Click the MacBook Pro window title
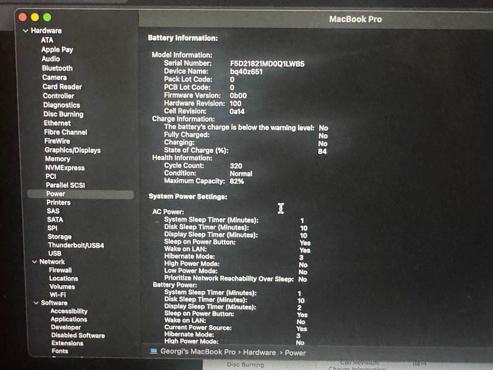Image resolution: width=493 pixels, height=370 pixels. pyautogui.click(x=356, y=19)
